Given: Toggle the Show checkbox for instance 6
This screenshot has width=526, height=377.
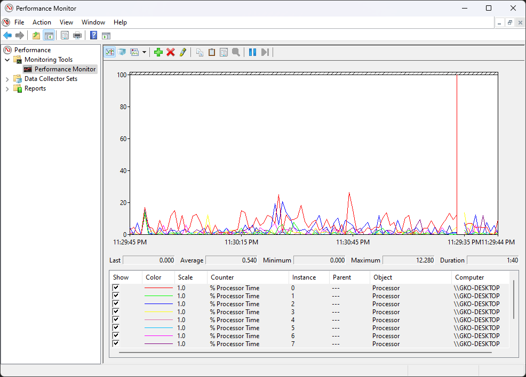Looking at the screenshot, I should point(116,336).
